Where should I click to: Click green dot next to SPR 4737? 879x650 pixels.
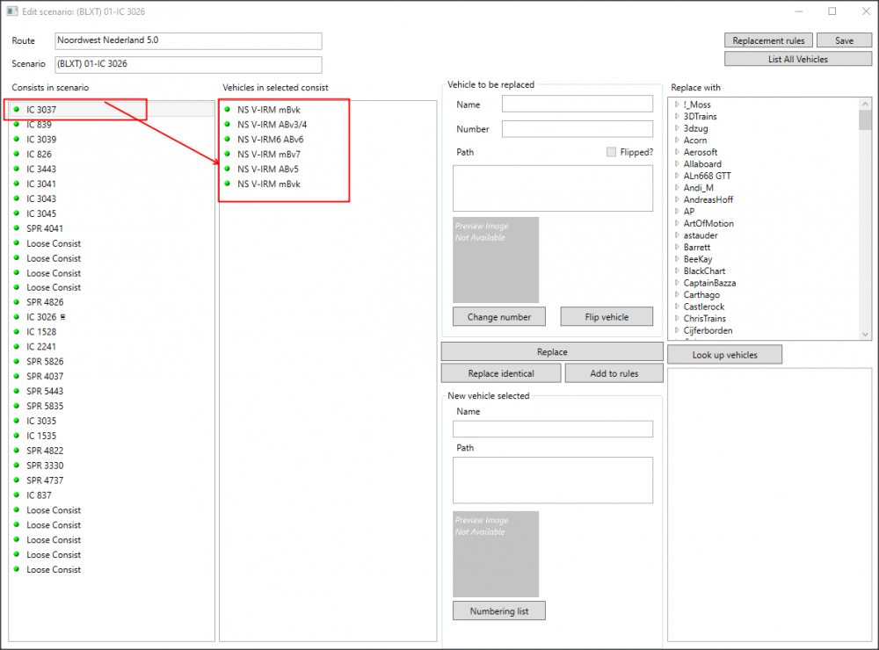pyautogui.click(x=17, y=480)
